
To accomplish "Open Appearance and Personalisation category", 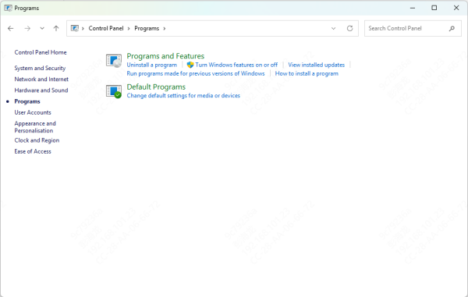I will tap(35, 127).
